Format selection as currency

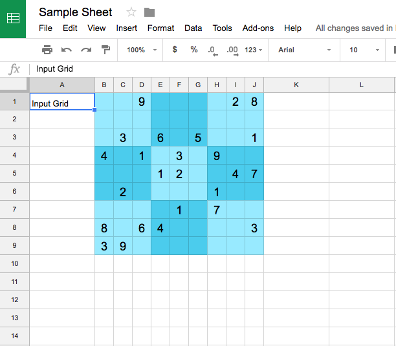coord(175,50)
